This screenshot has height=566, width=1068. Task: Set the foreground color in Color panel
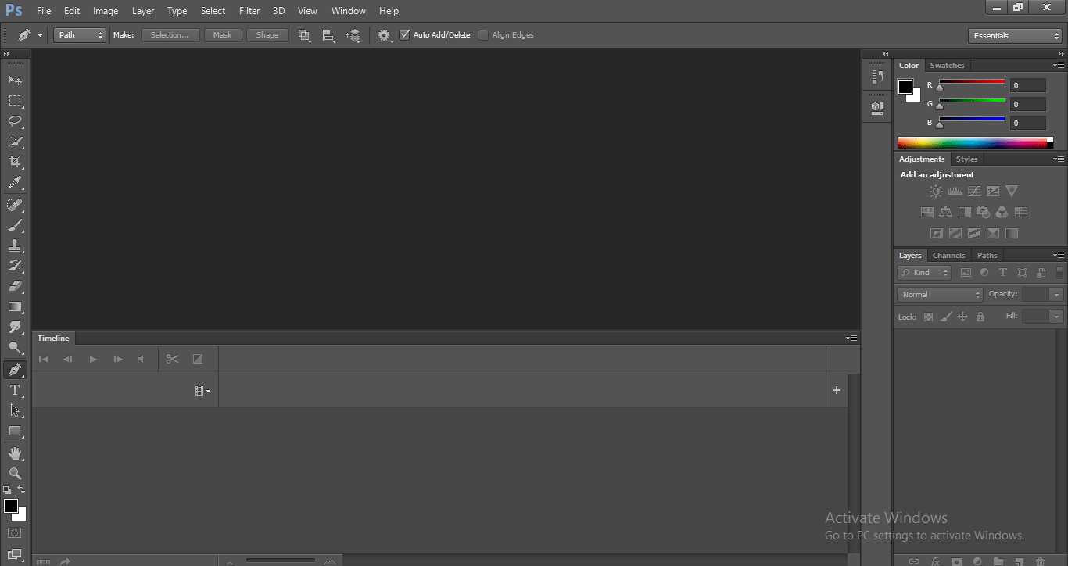905,86
